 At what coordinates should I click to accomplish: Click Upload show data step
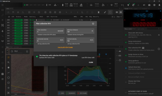click(143, 68)
